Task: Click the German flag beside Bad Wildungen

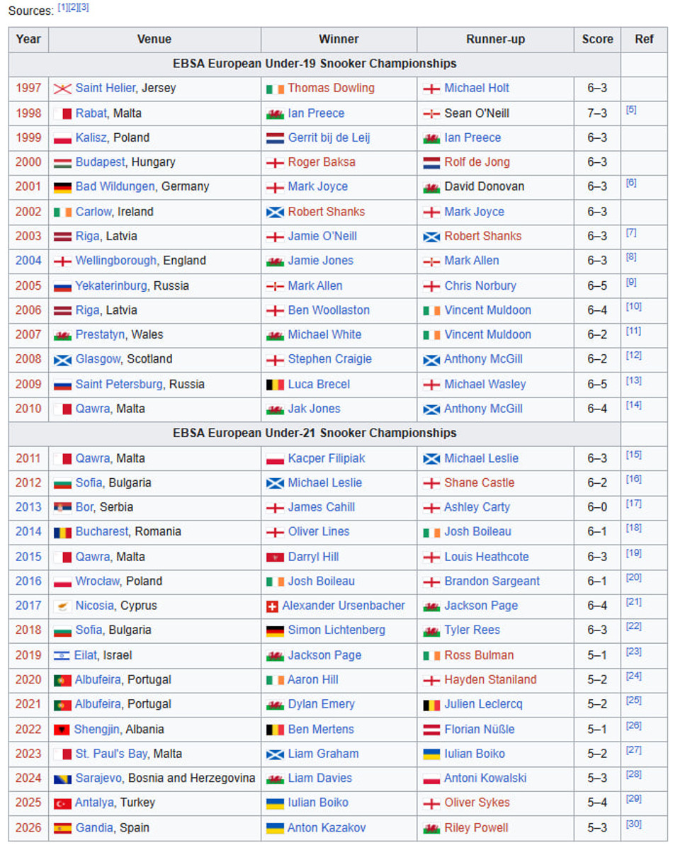Action: [x=62, y=187]
